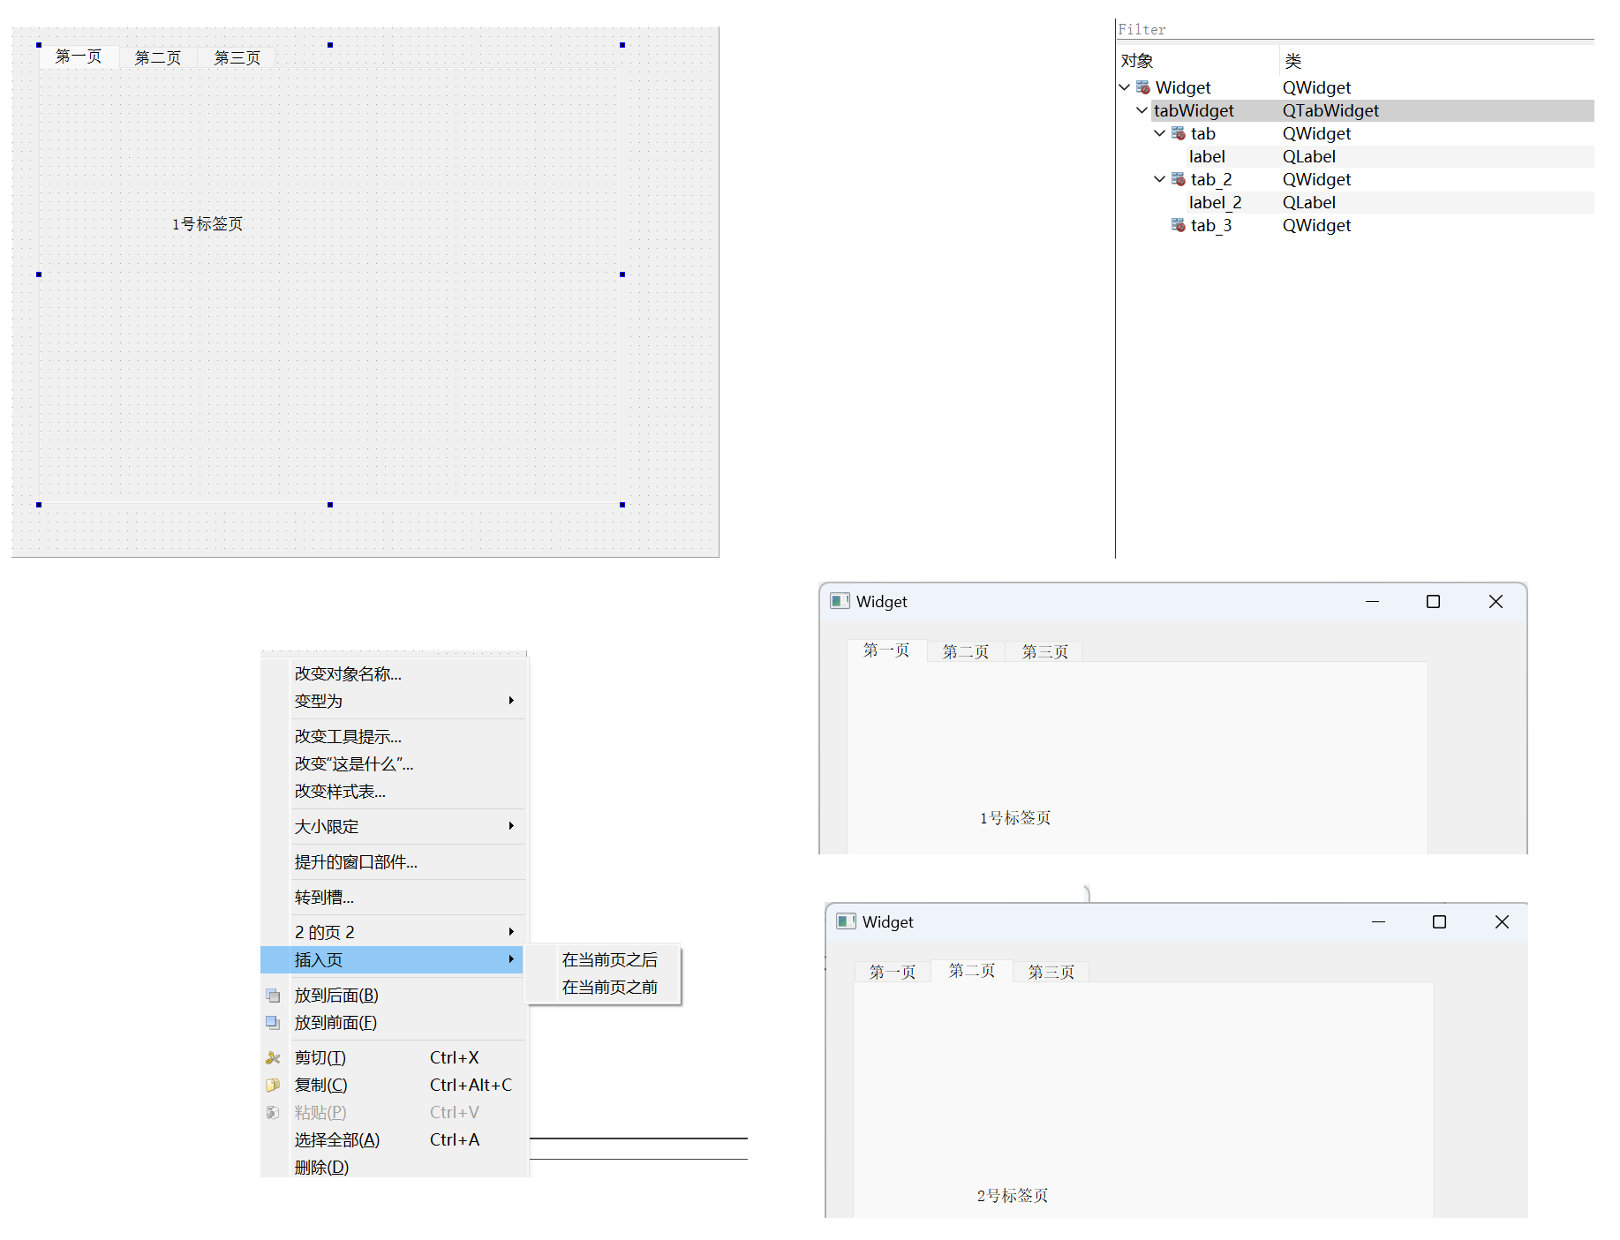Image resolution: width=1620 pixels, height=1240 pixels.
Task: Click the tab_3 widget icon in tree
Action: [x=1179, y=225]
